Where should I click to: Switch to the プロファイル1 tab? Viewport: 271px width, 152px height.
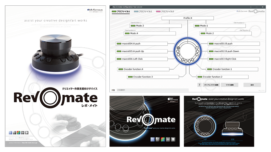coord(121,11)
